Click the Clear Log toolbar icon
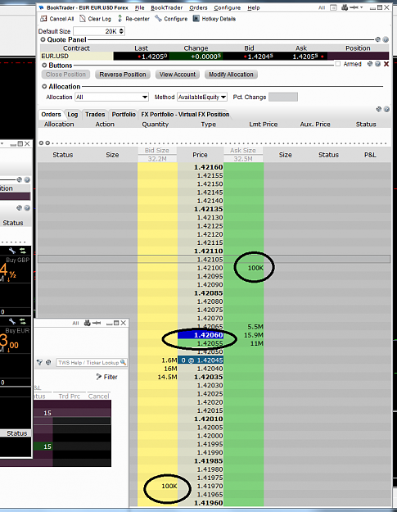 (83, 19)
